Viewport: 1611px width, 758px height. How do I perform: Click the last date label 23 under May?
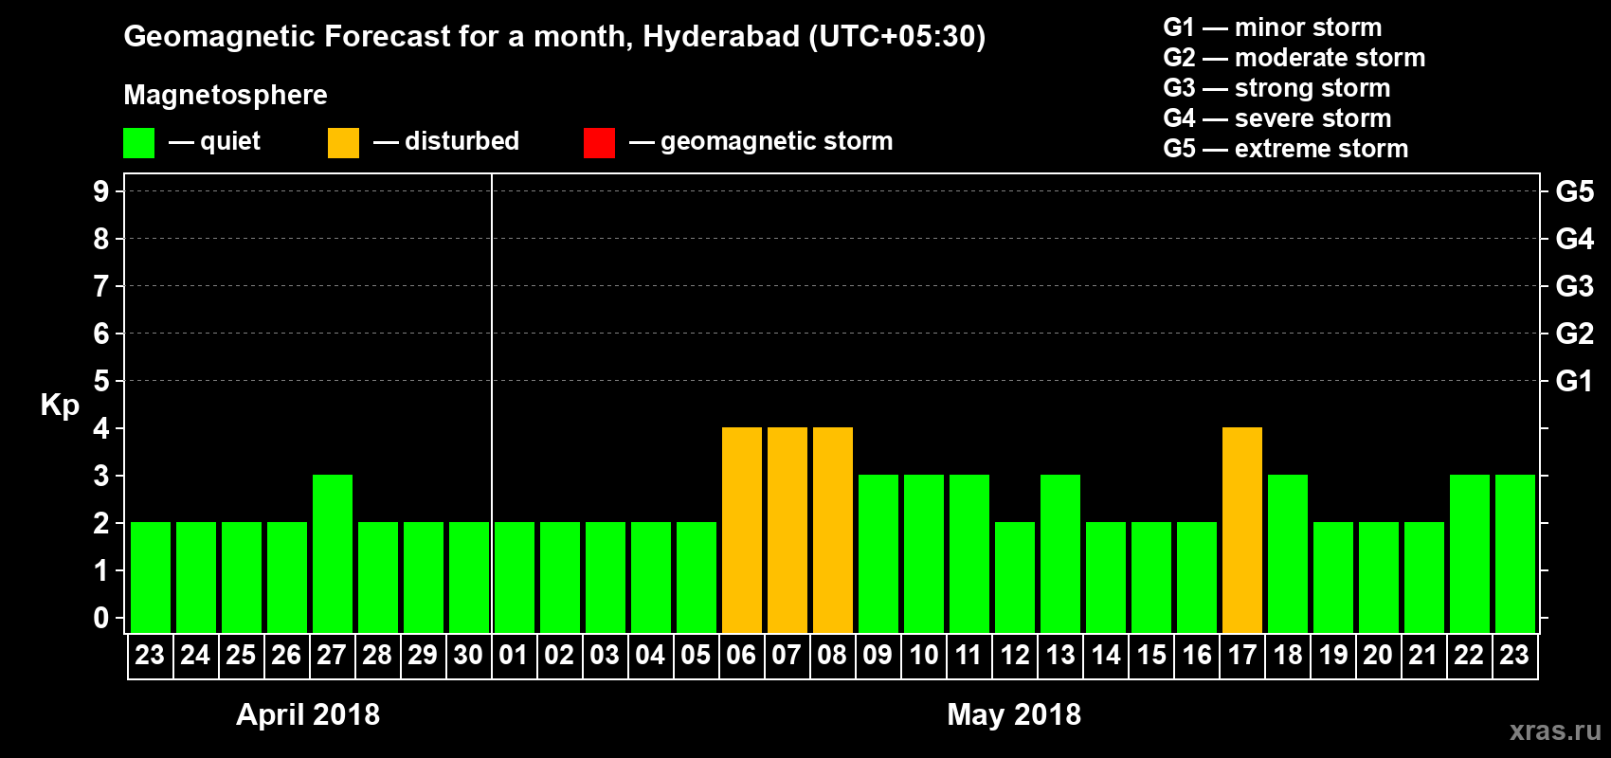(1514, 655)
